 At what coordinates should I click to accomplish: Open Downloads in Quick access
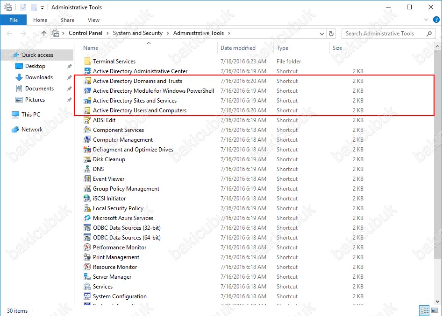(39, 77)
